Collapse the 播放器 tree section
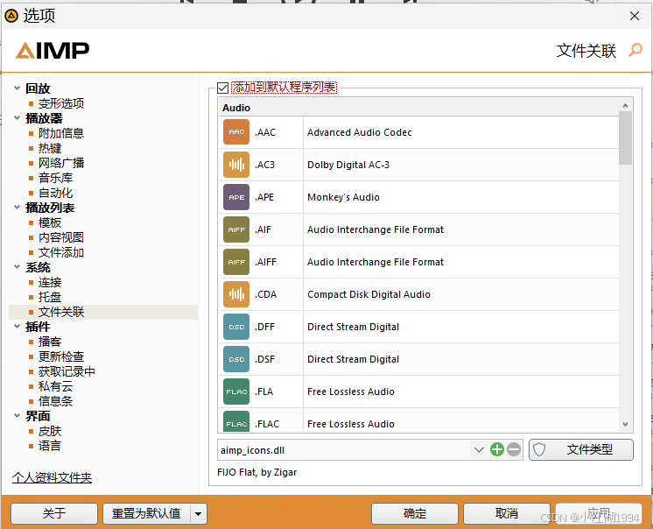653x529 pixels. [x=18, y=118]
